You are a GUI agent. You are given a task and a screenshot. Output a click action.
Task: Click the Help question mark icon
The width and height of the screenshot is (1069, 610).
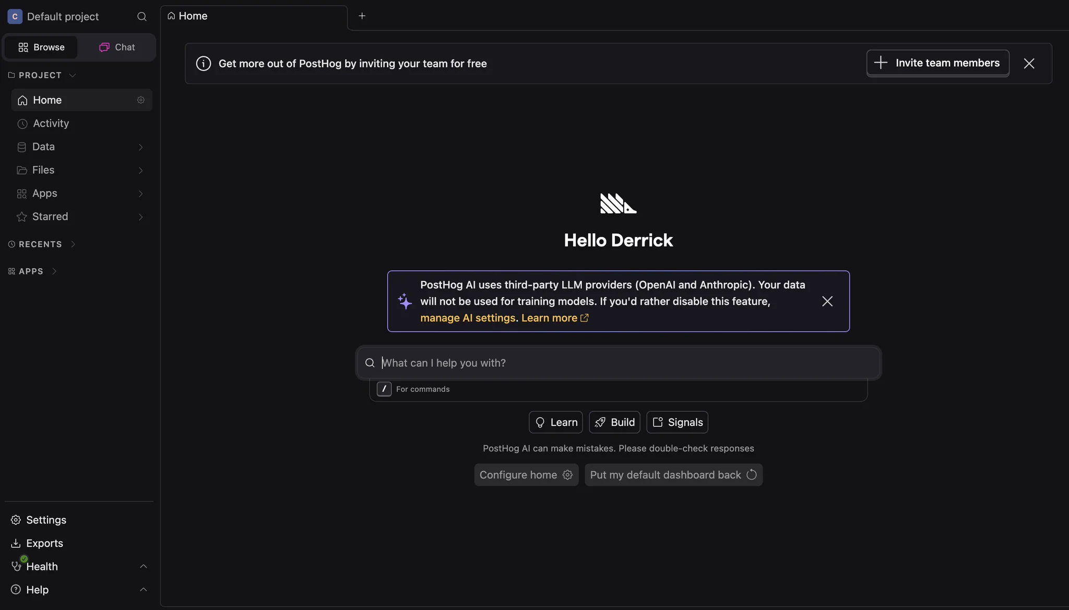16,590
